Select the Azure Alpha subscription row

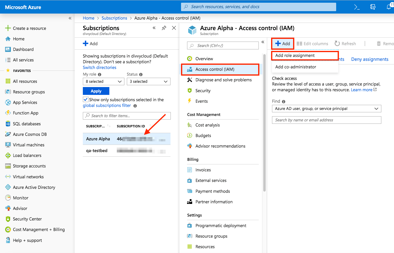127,139
